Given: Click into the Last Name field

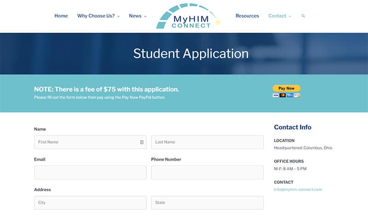Looking at the screenshot, I should 207,142.
